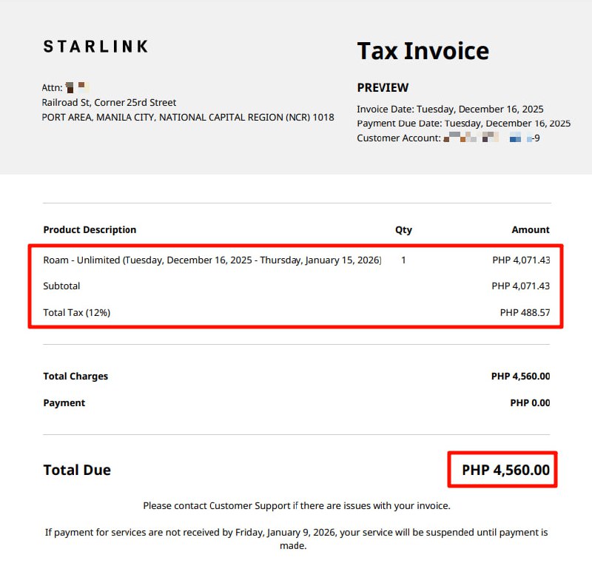Select the Roam - Unlimited line item

click(212, 260)
